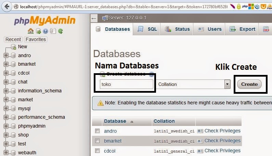Viewport: 272px width, 156px height.
Task: Tick the checkbox for andro database
Action: 97,131
